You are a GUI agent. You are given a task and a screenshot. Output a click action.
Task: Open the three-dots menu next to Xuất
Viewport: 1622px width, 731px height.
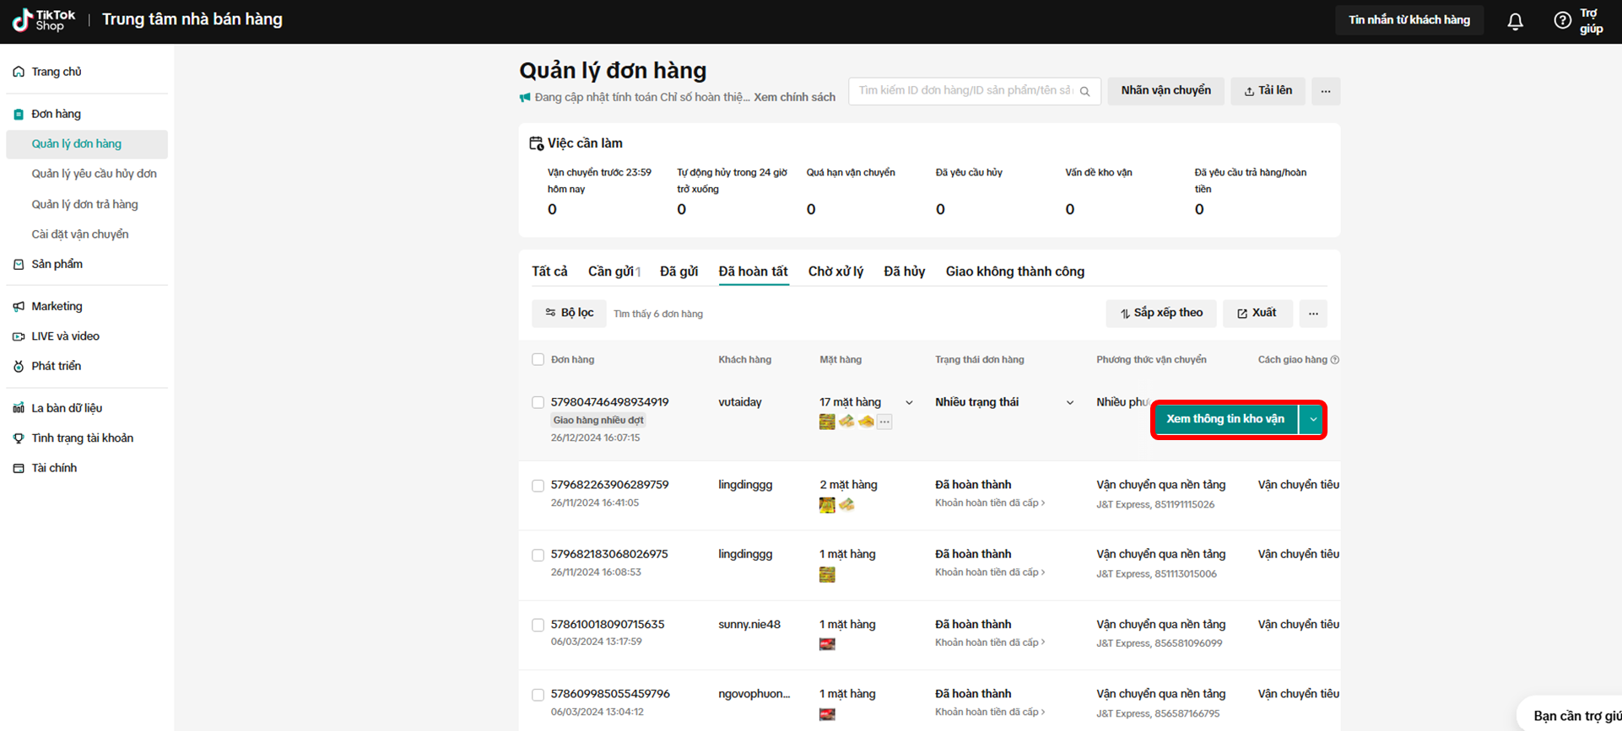click(1312, 314)
